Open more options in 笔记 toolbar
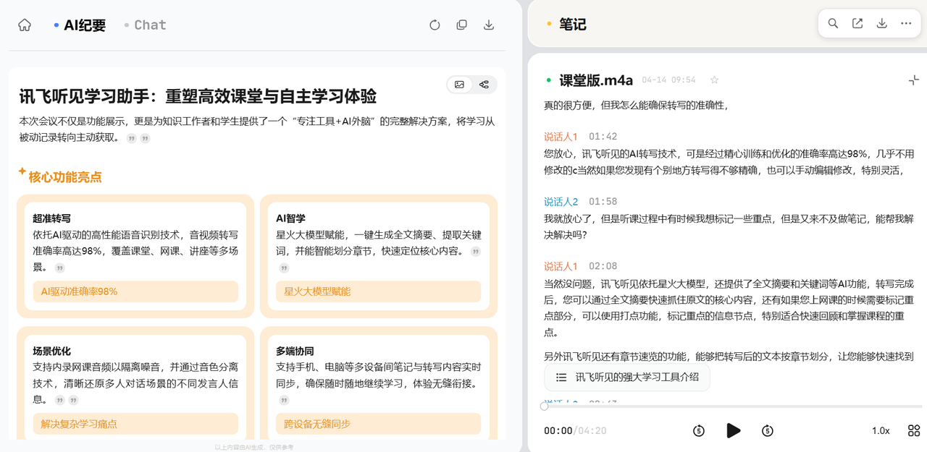The width and height of the screenshot is (927, 452). (x=906, y=23)
